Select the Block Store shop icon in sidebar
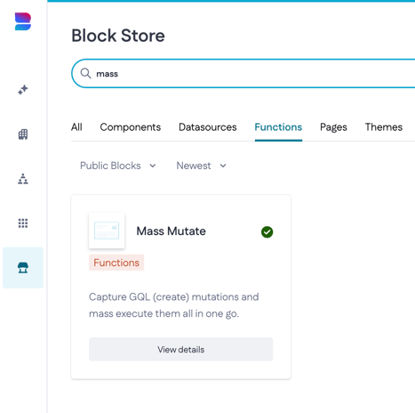The width and height of the screenshot is (415, 413). 23,268
